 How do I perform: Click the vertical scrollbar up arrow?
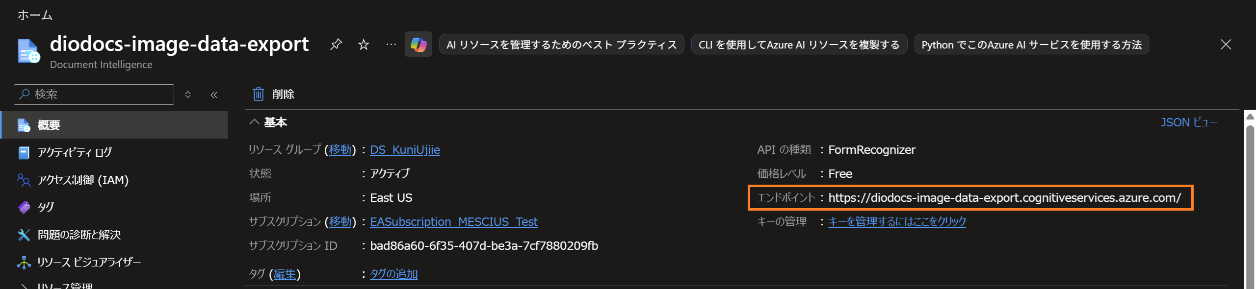point(1250,117)
